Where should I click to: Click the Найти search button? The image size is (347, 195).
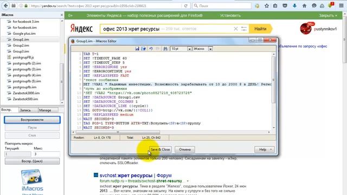260,29
